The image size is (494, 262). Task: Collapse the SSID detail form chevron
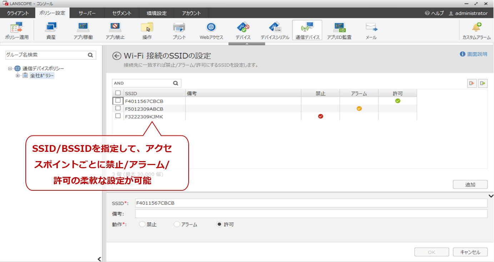click(491, 196)
